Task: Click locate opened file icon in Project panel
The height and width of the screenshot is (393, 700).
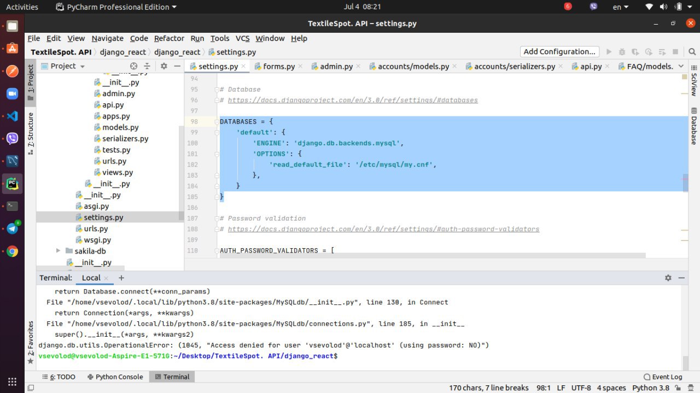Action: pyautogui.click(x=134, y=66)
